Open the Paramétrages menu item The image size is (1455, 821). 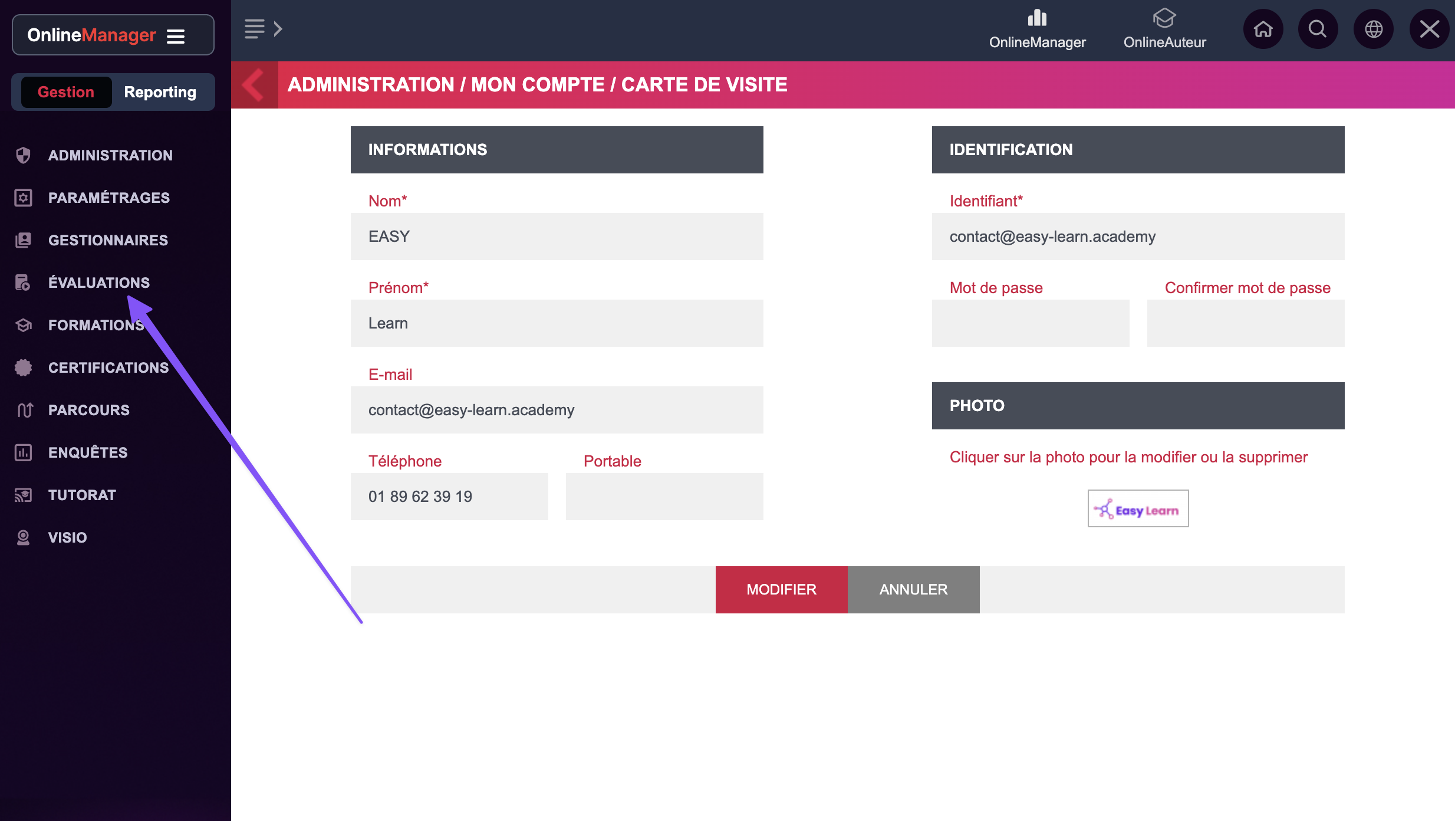click(x=108, y=198)
